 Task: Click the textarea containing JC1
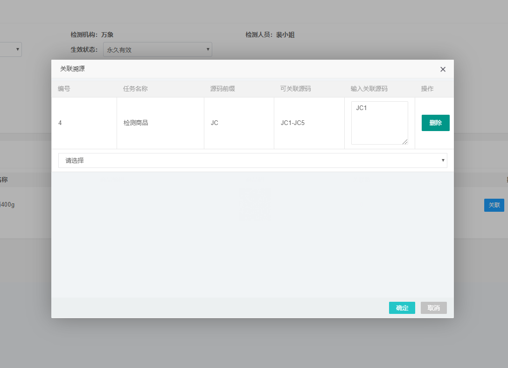point(379,122)
